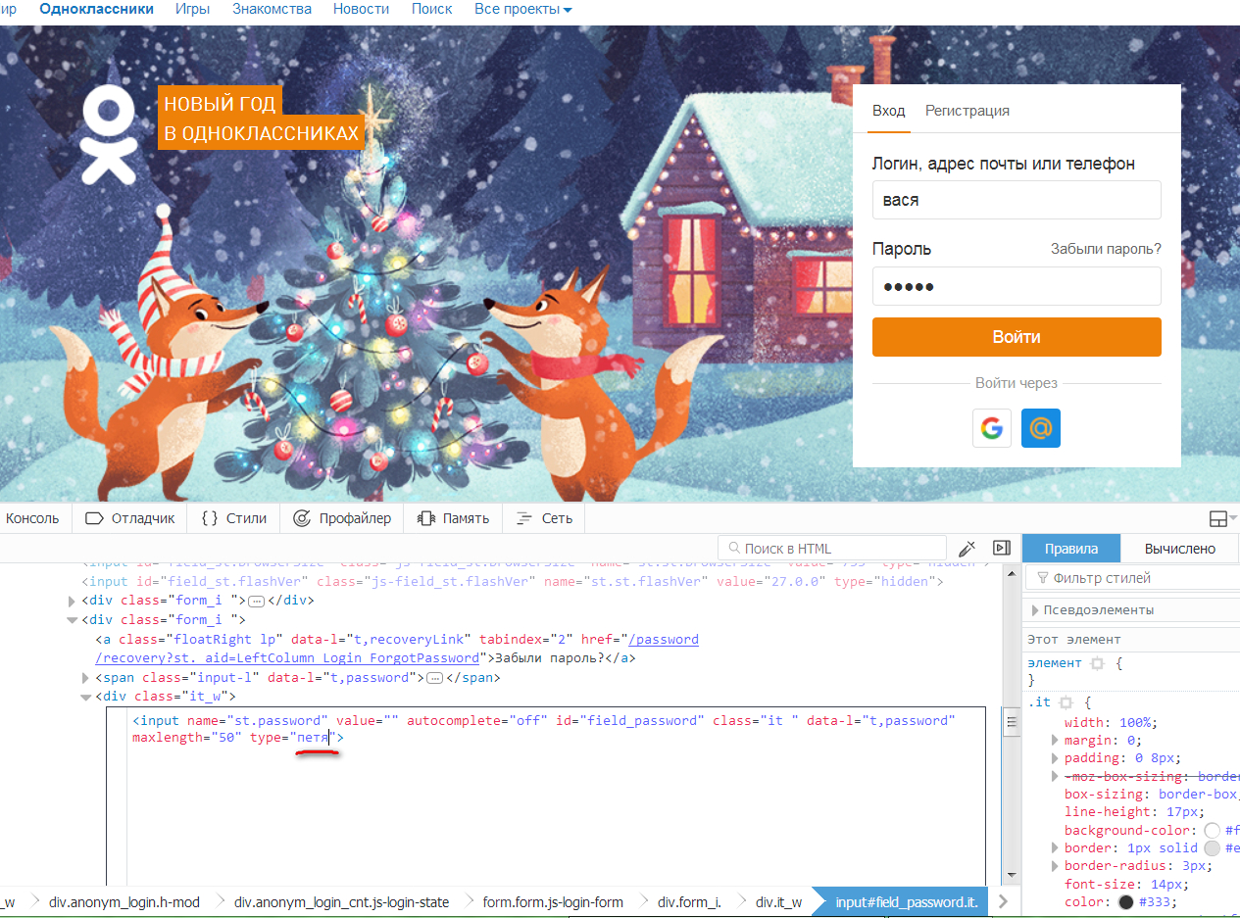Click the Odnoklassniki logo on banner

click(108, 134)
